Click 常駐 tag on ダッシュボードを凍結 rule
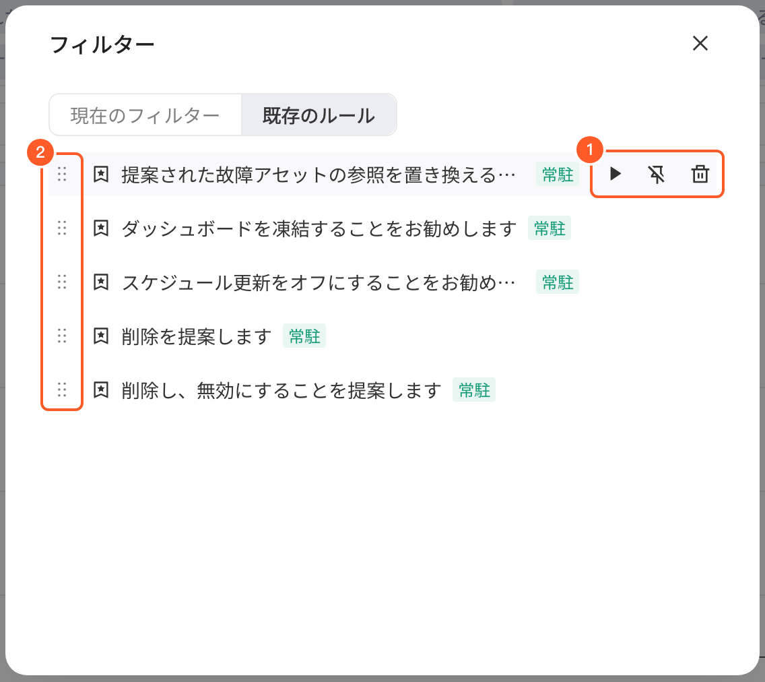The height and width of the screenshot is (682, 765). 550,228
